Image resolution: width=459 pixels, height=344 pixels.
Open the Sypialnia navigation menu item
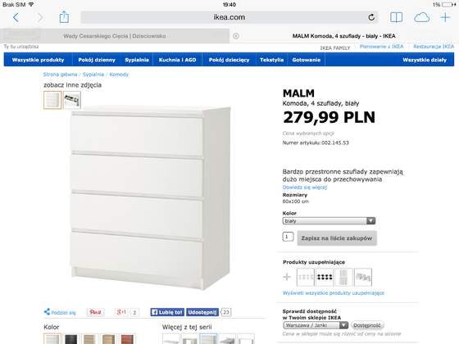pos(137,60)
